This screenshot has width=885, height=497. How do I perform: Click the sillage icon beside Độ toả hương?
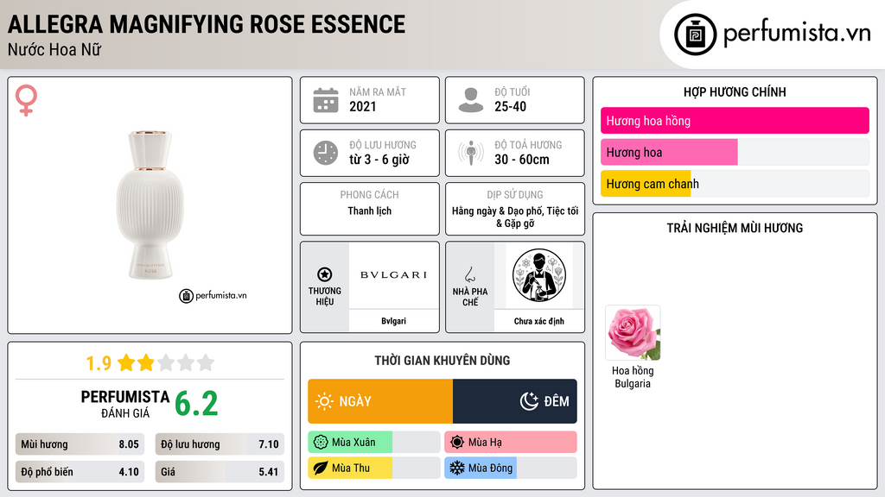click(471, 153)
